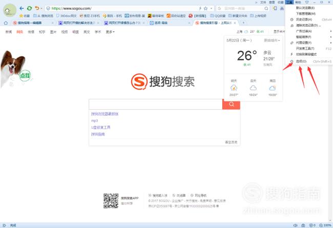Open the QQ收藏 bookmark folder
The width and height of the screenshot is (333, 228).
[218, 16]
